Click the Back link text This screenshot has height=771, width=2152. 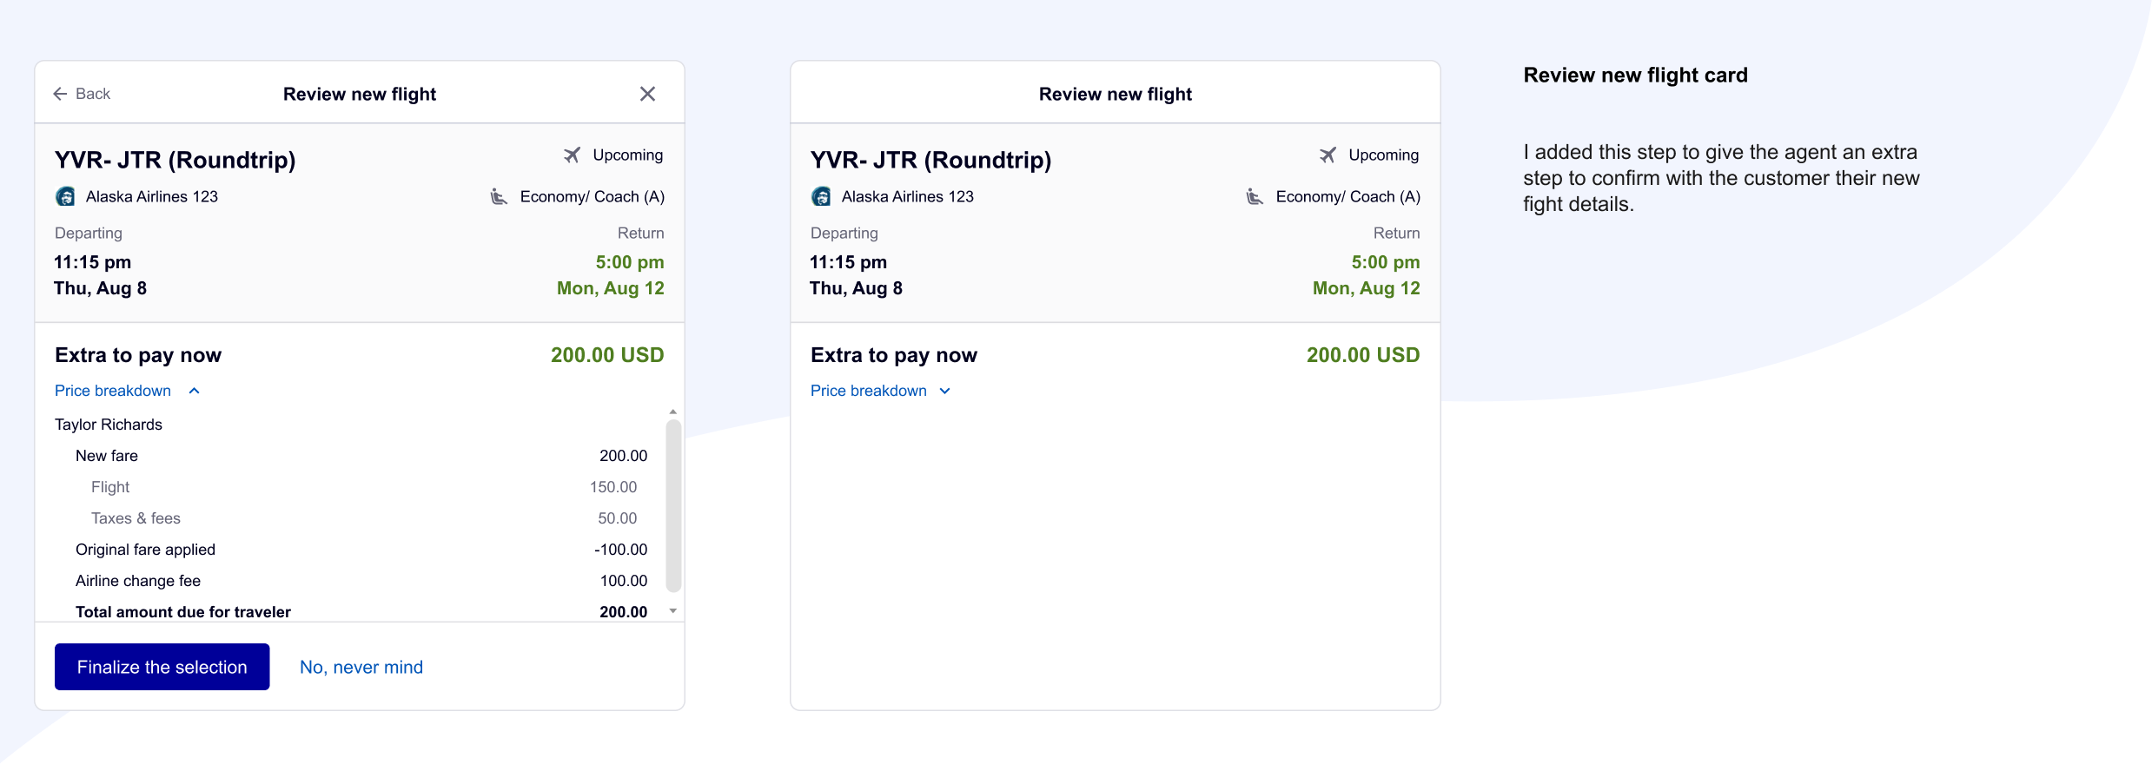93,94
